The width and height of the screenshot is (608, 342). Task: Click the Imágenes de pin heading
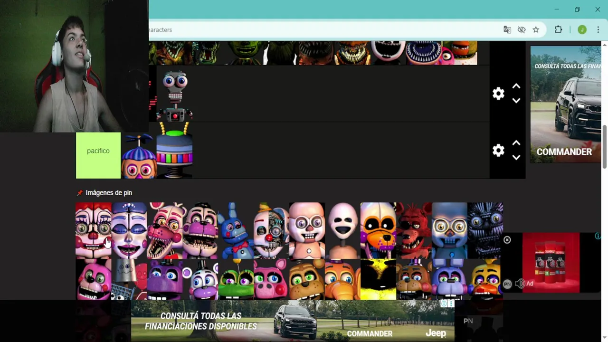pyautogui.click(x=109, y=193)
